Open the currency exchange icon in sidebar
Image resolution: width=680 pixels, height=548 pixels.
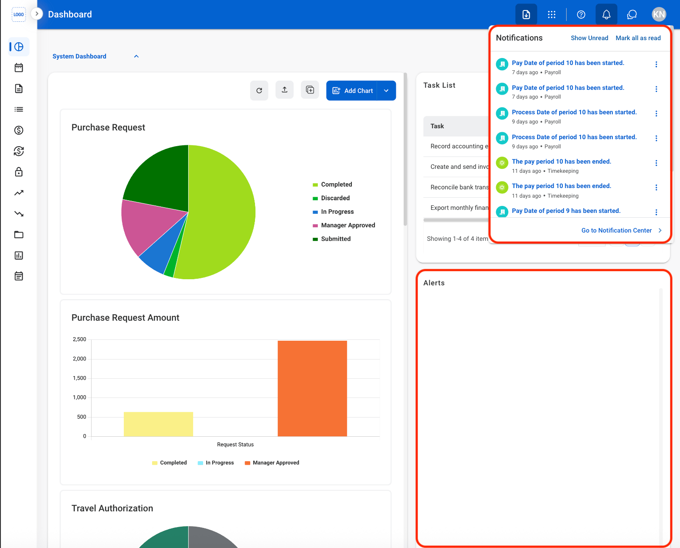(x=19, y=151)
